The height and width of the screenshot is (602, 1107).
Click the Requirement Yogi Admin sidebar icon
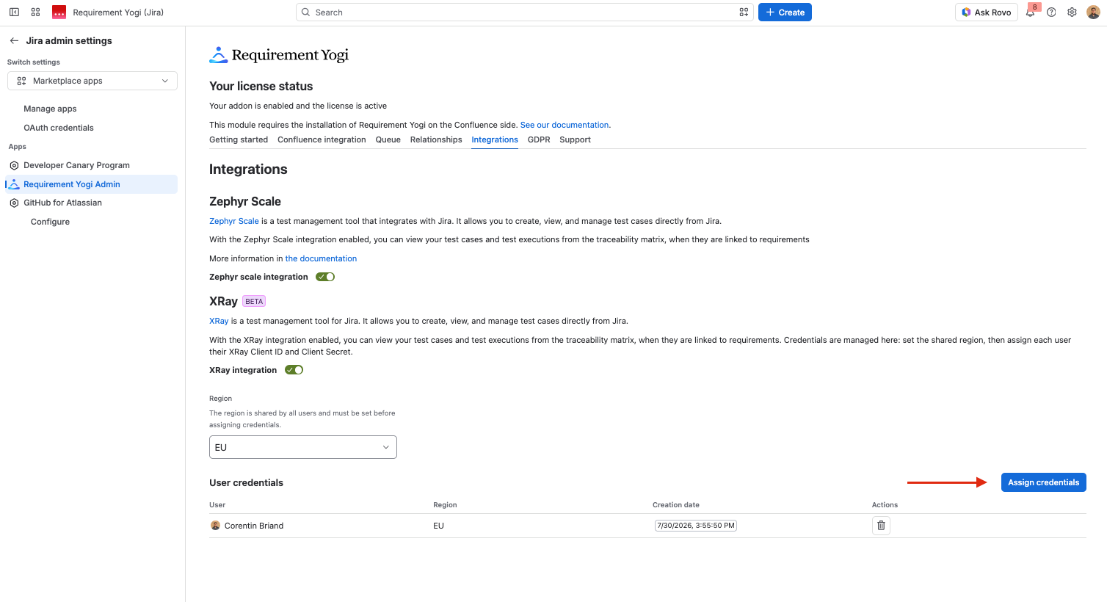pos(14,184)
